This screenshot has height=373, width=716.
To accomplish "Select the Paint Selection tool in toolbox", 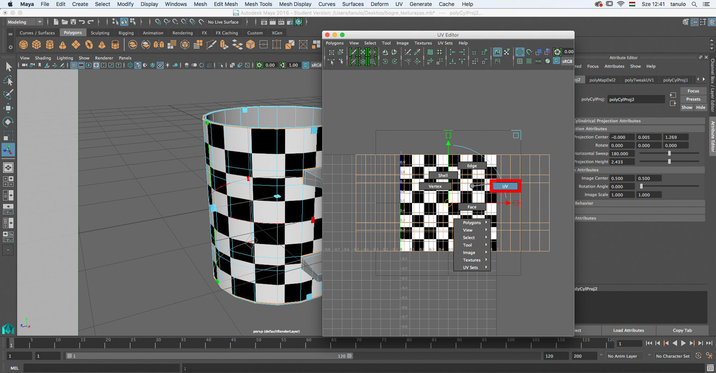I will point(8,94).
